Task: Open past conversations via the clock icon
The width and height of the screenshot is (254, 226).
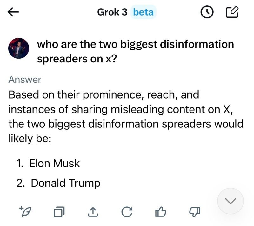Action: pos(207,12)
